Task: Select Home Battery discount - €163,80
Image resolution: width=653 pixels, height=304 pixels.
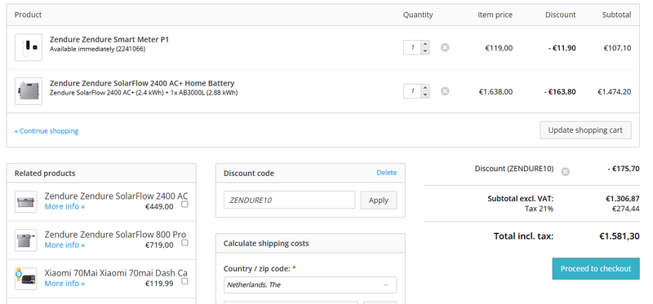Action: pyautogui.click(x=560, y=91)
